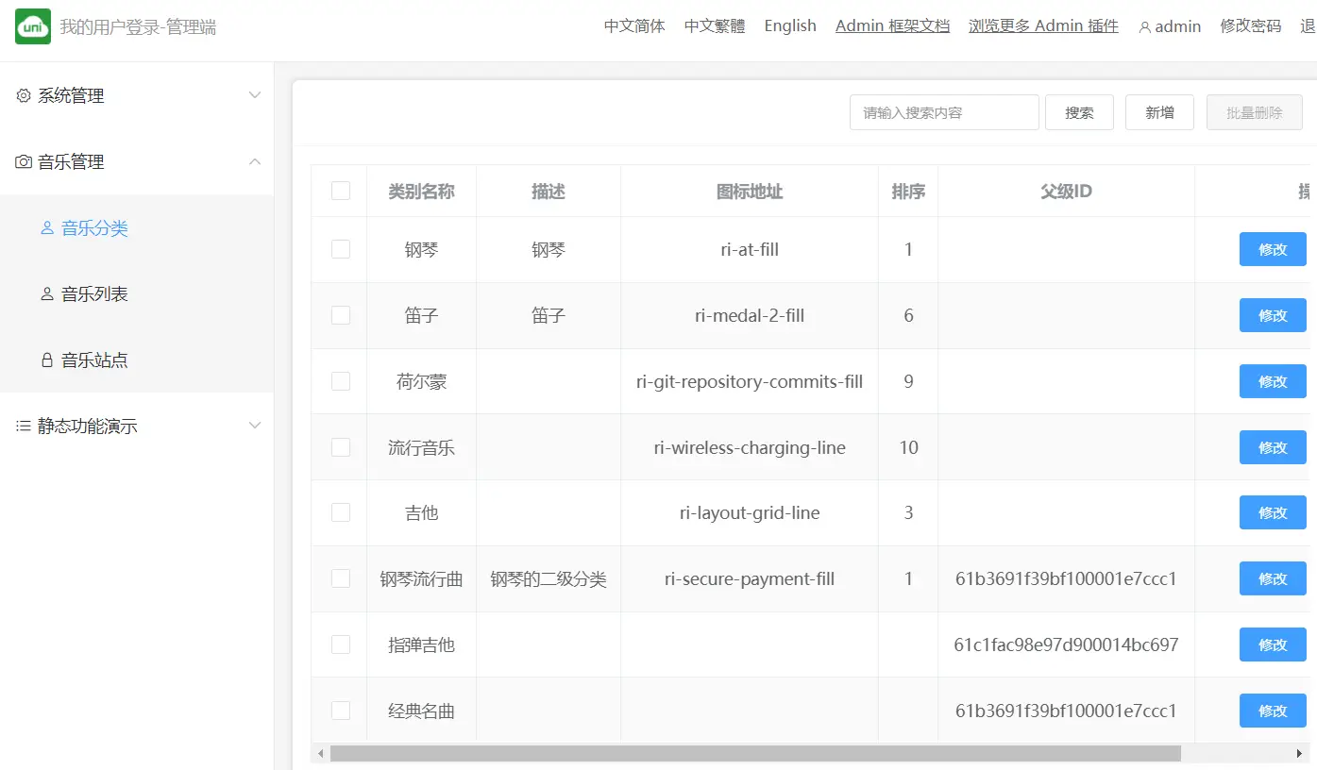Click the horizontal scrollbar under the table
Image resolution: width=1317 pixels, height=770 pixels.
(755, 753)
